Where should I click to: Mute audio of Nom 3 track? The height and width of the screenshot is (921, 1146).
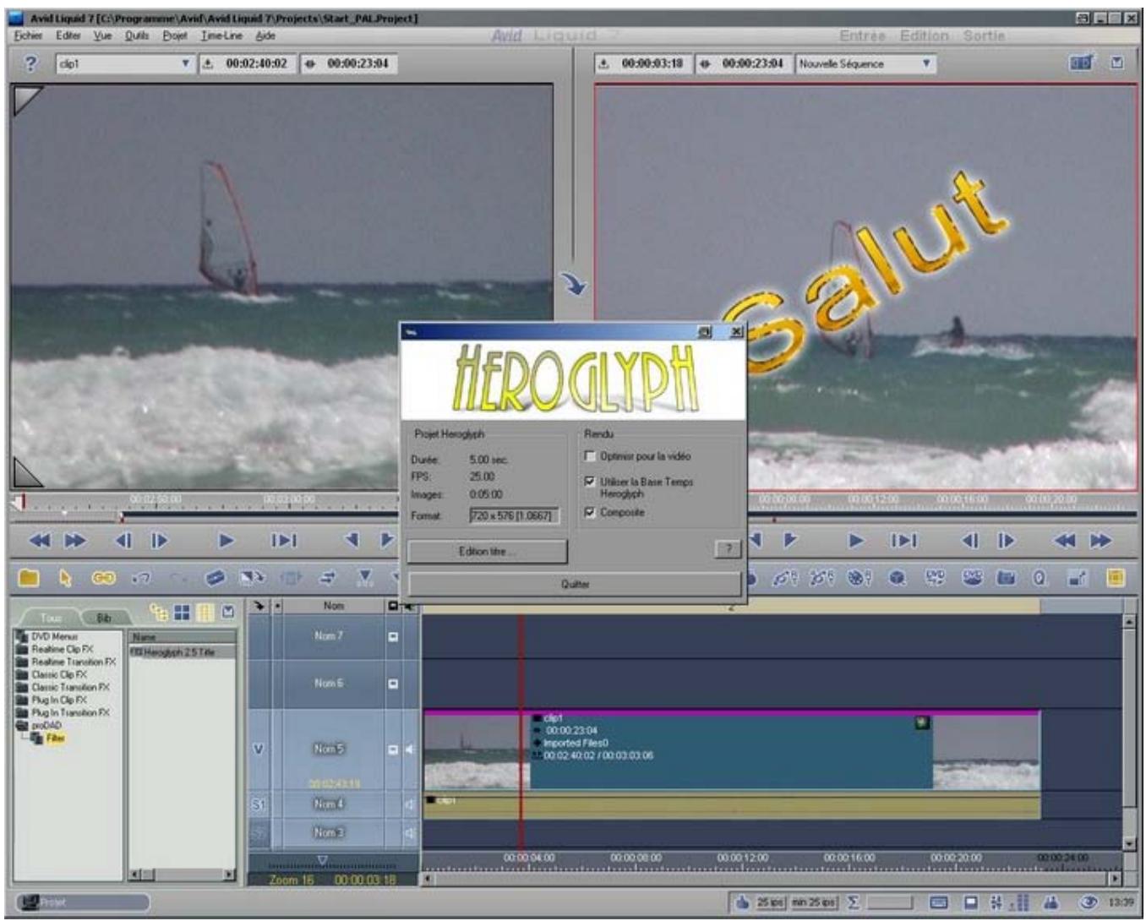(410, 833)
